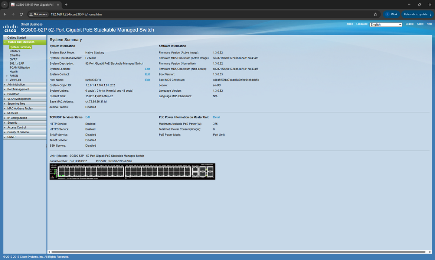The image size is (435, 260).
Task: Edit the System Location
Action: click(x=147, y=69)
